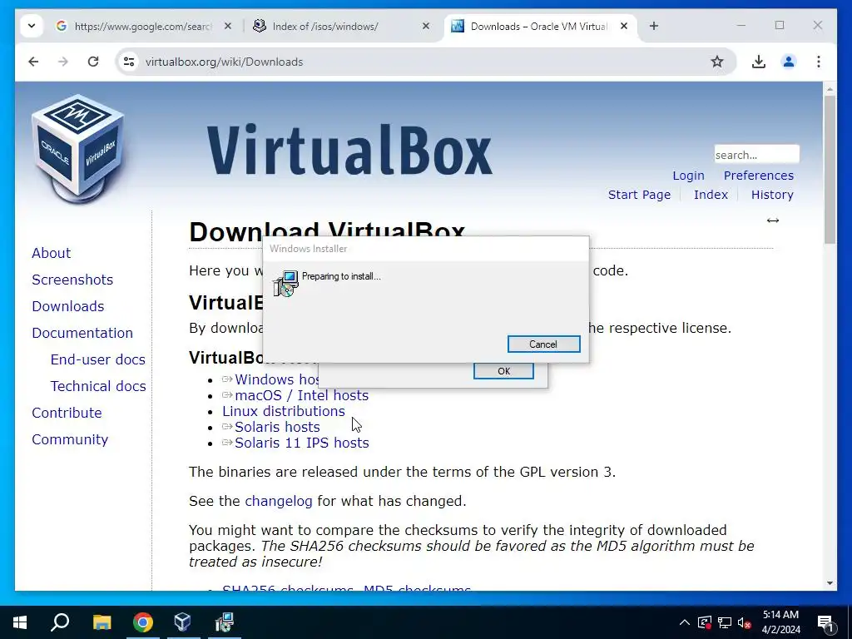Click the Windows Installer taskbar icon
This screenshot has height=639, width=852.
(224, 622)
